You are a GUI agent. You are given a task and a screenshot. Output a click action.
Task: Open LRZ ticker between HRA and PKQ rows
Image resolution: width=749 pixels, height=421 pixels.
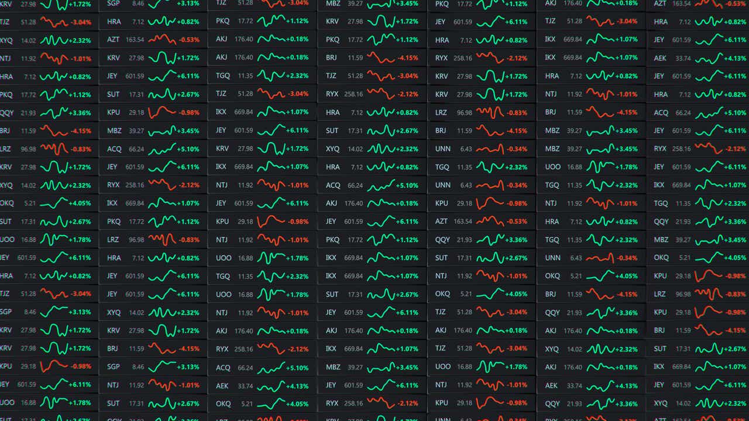click(153, 240)
